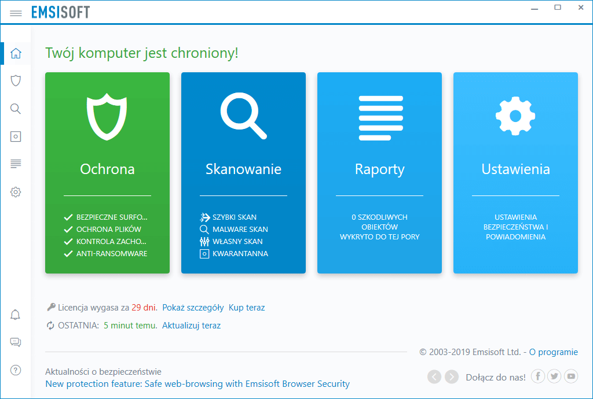The height and width of the screenshot is (399, 593).
Task: Click the custom scan sliders icon
Action: [x=204, y=242]
